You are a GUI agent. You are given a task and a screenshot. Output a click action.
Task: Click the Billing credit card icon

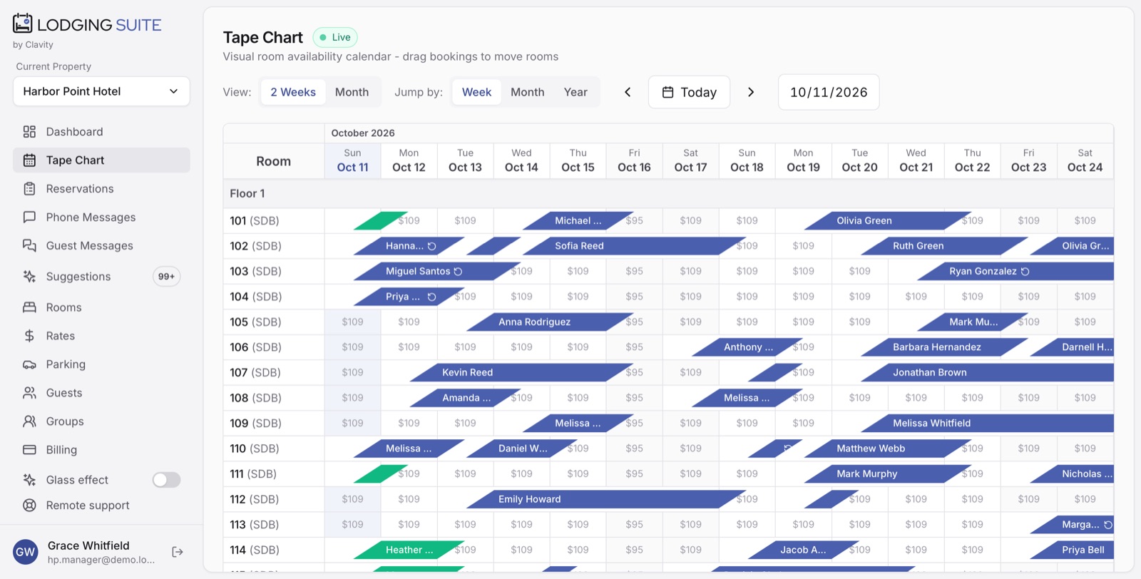coord(29,450)
